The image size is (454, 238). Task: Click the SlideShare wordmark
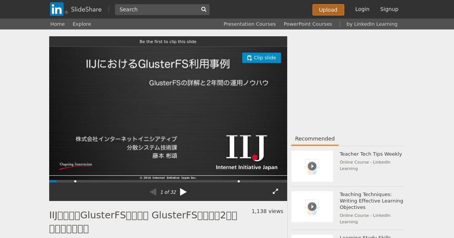pos(86,9)
